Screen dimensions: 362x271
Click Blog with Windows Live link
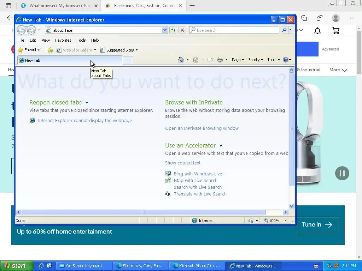[x=198, y=174]
